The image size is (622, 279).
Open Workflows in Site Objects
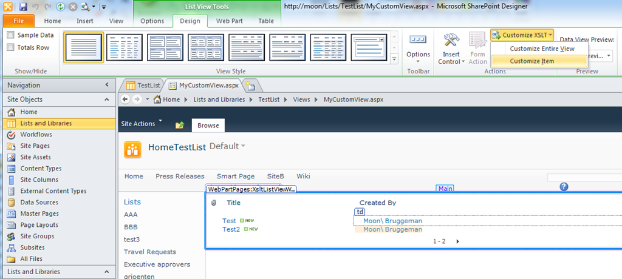(x=36, y=135)
